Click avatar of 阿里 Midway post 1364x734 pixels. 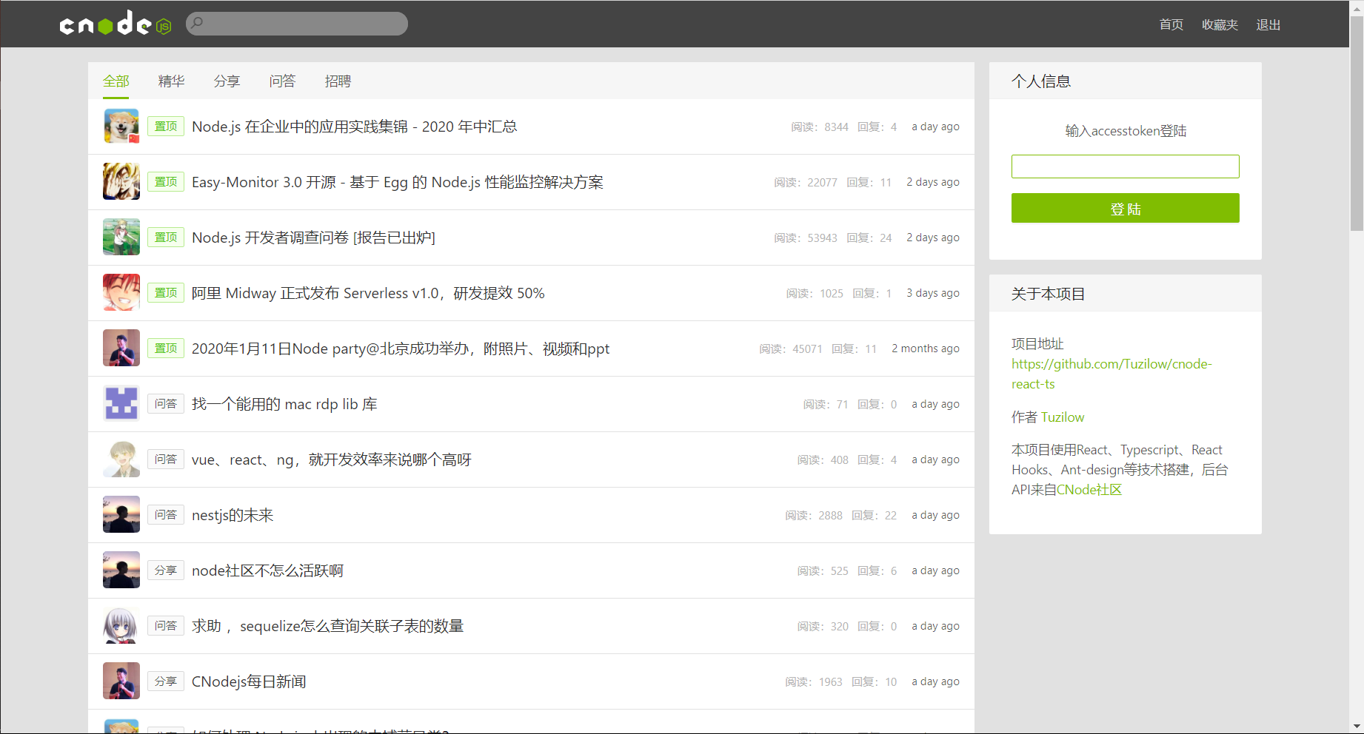point(121,292)
